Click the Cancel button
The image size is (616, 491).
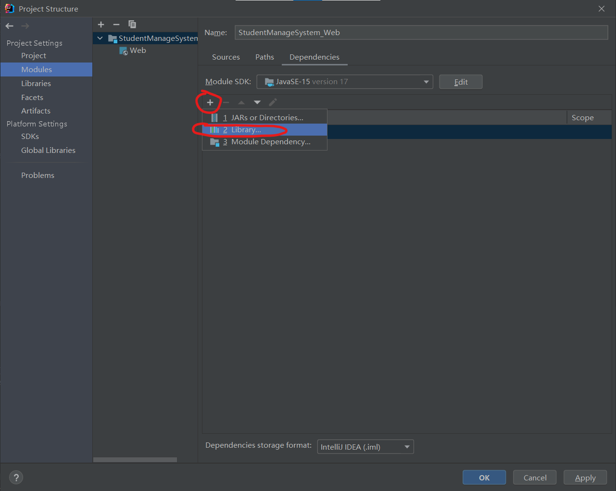[x=535, y=478]
